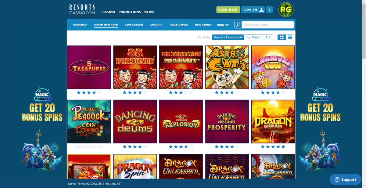
Task: Click the Join Now button
Action: 228,10
